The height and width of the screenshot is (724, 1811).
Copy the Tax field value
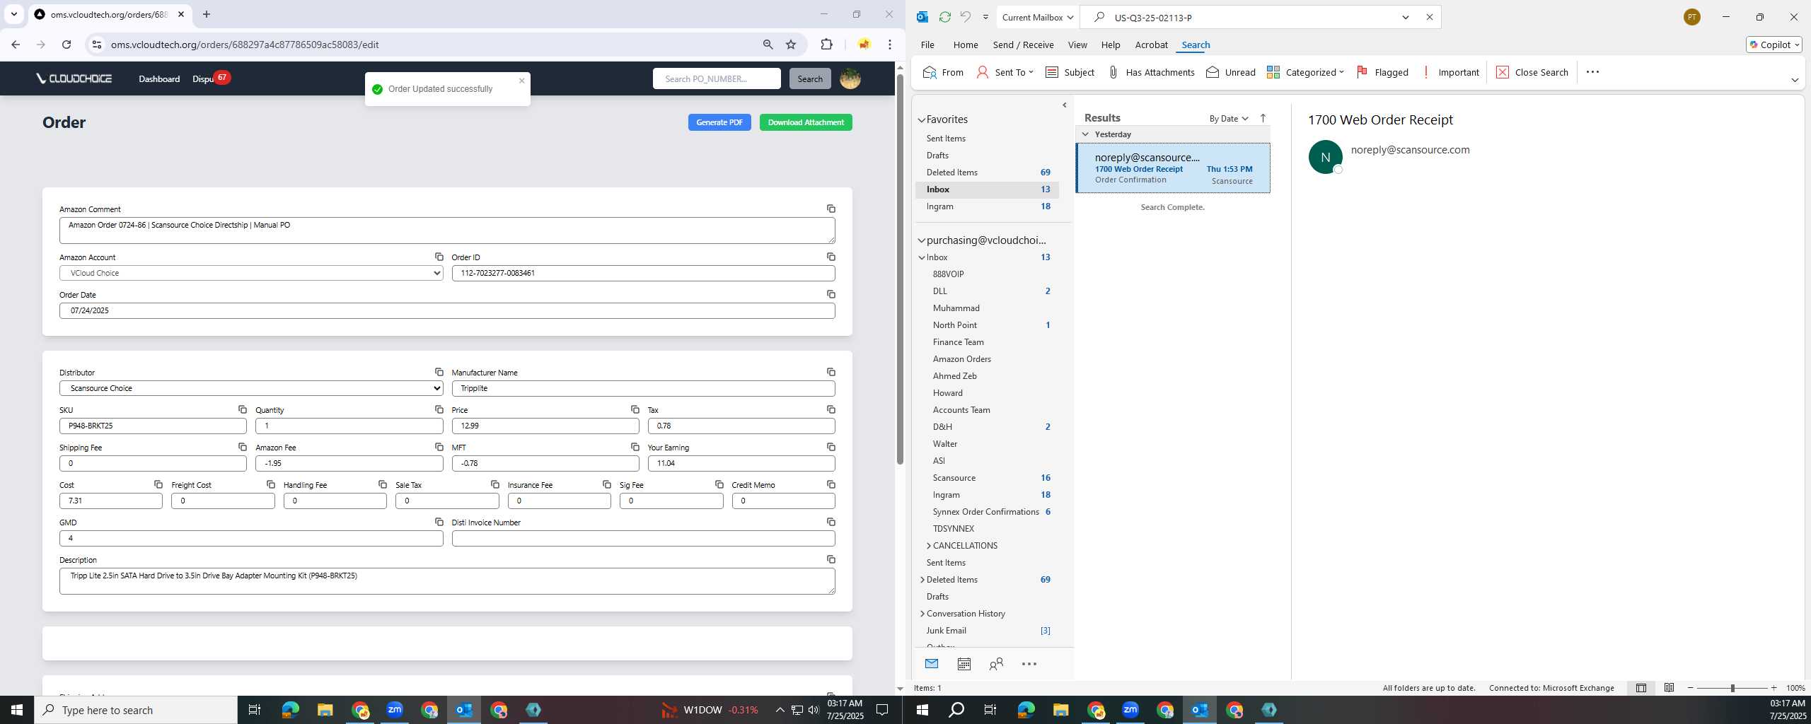click(x=831, y=409)
